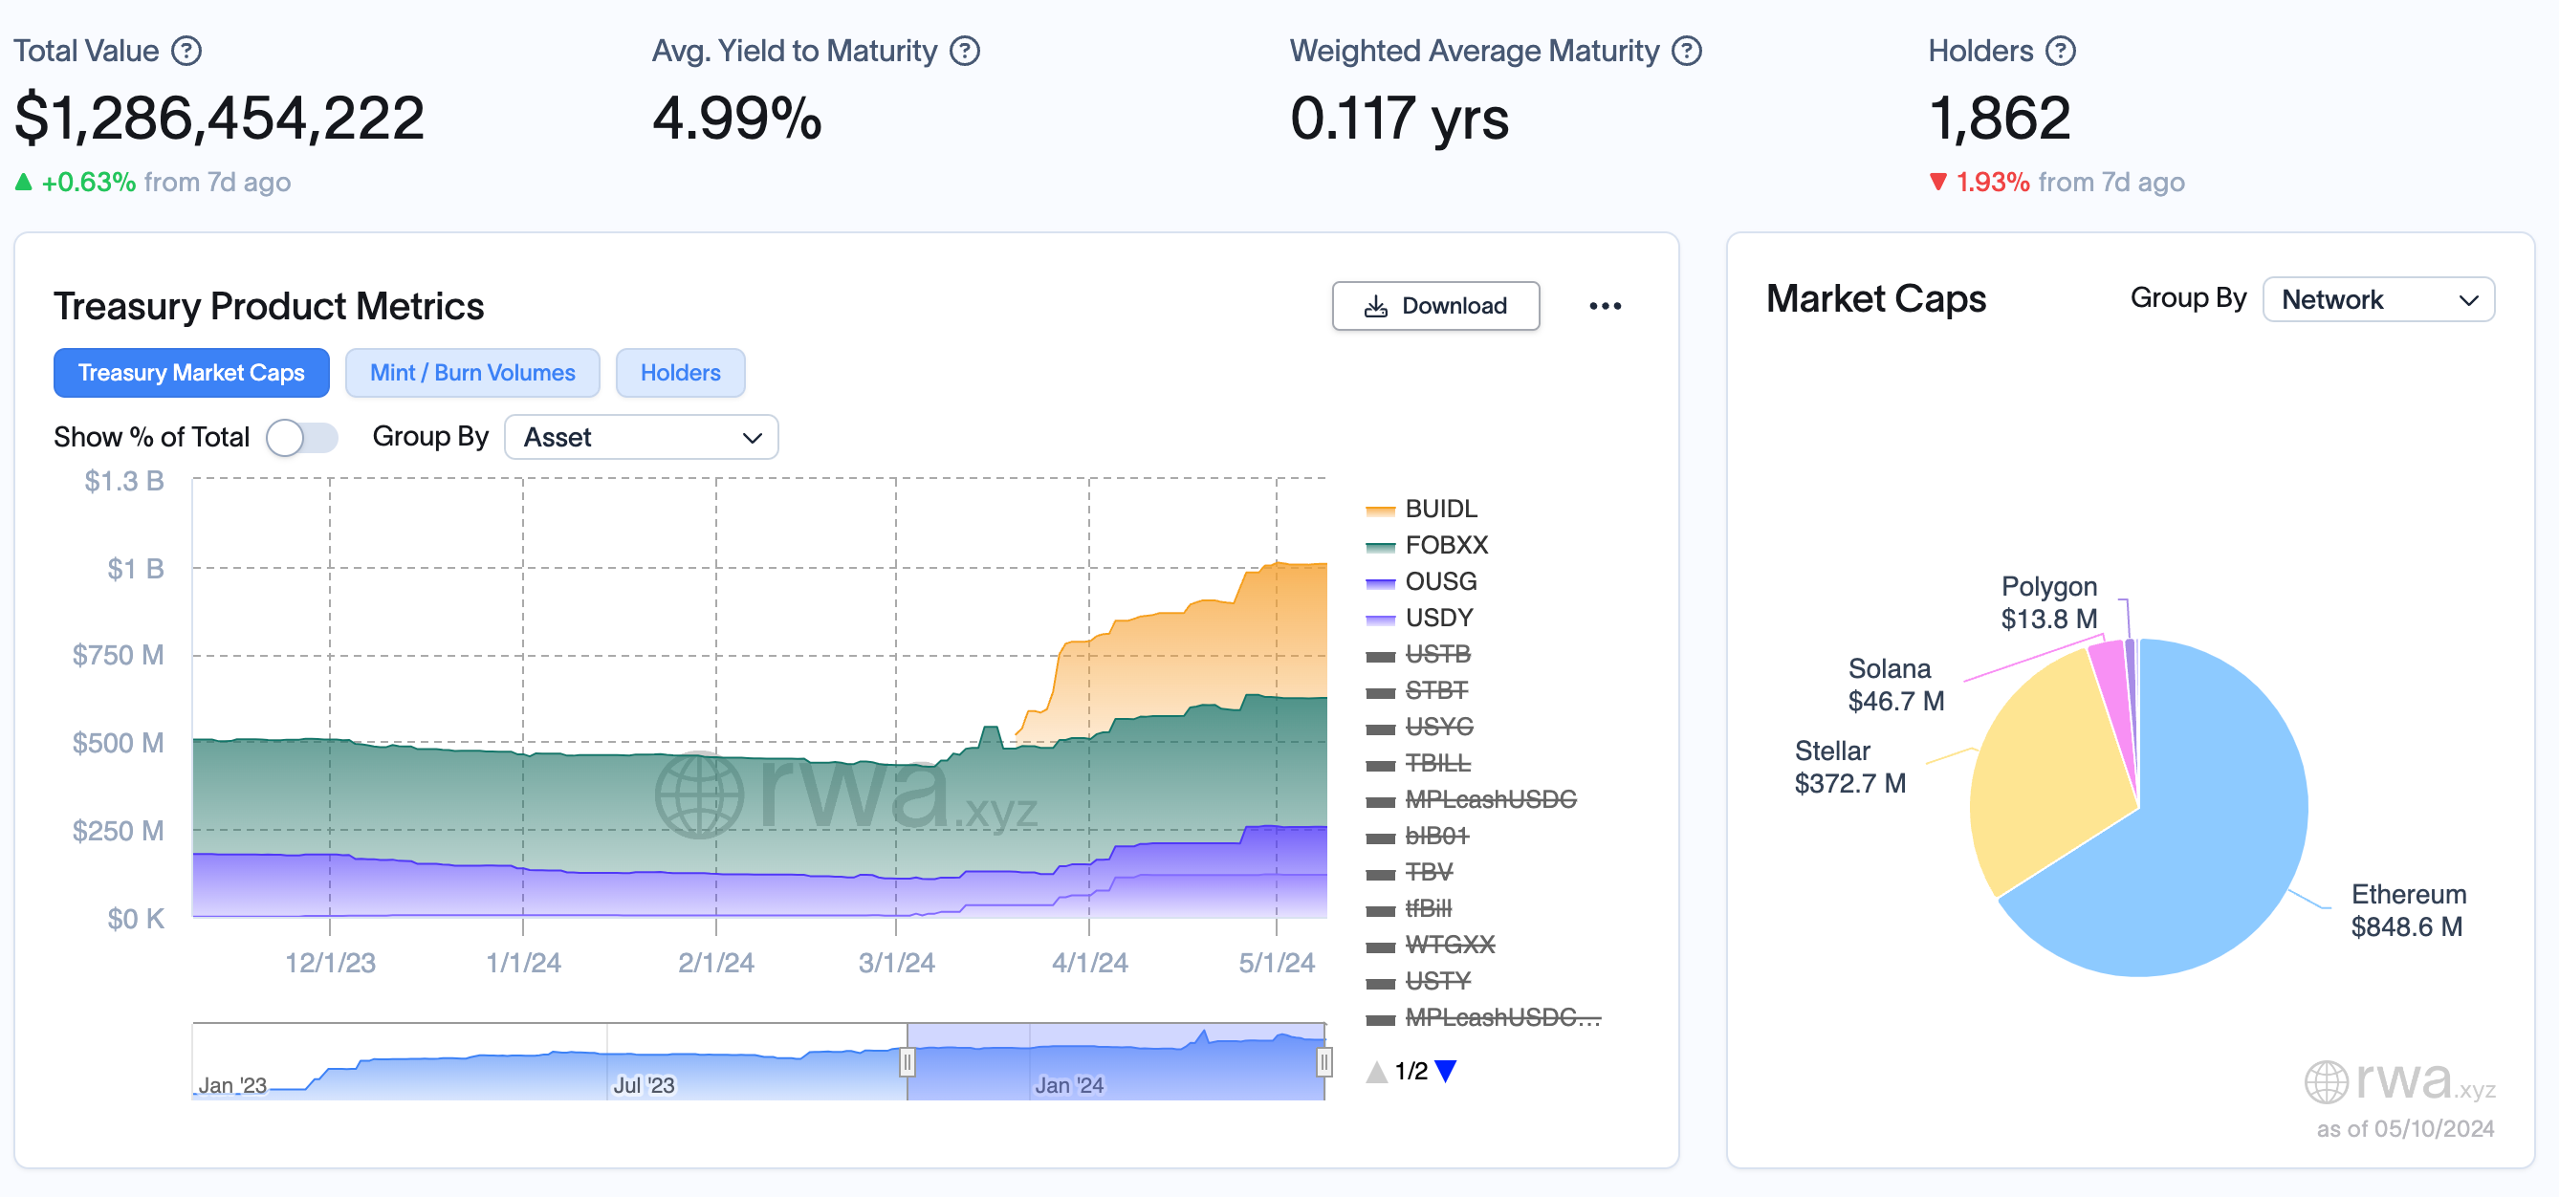
Task: Click the Download button
Action: point(1434,306)
